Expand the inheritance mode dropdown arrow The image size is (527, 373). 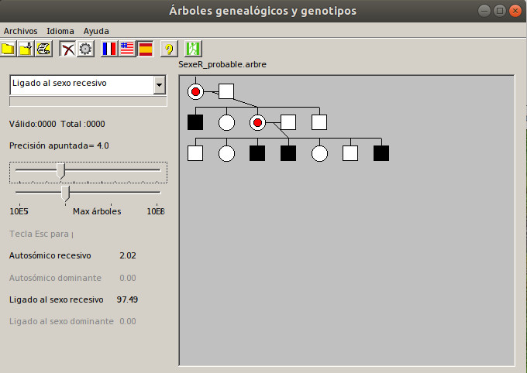159,84
